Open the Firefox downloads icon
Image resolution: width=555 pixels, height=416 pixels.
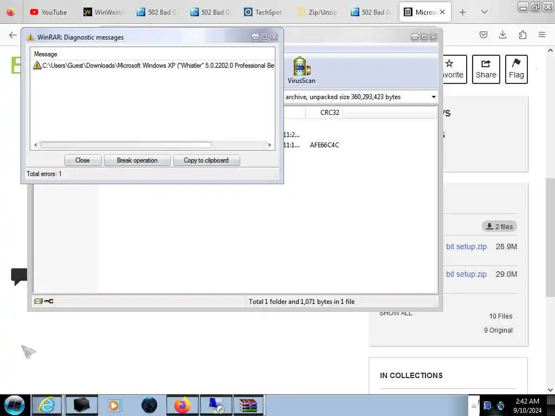coord(502,35)
